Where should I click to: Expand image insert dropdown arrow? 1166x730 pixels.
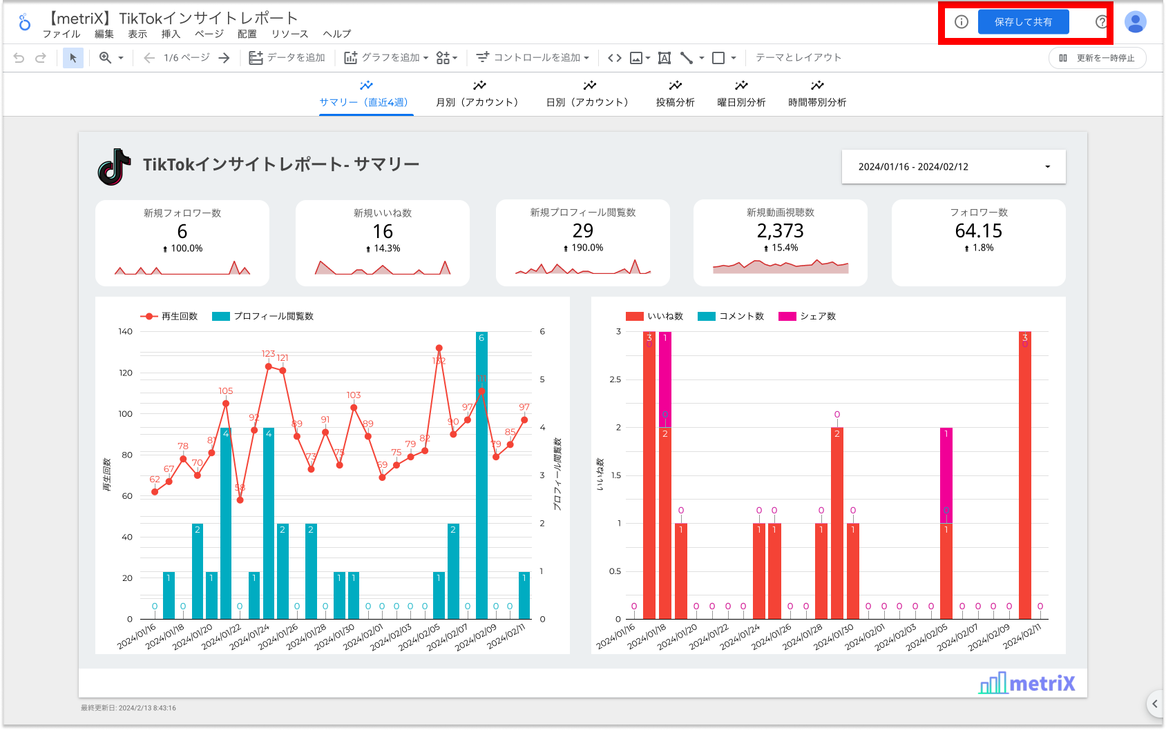pyautogui.click(x=648, y=58)
